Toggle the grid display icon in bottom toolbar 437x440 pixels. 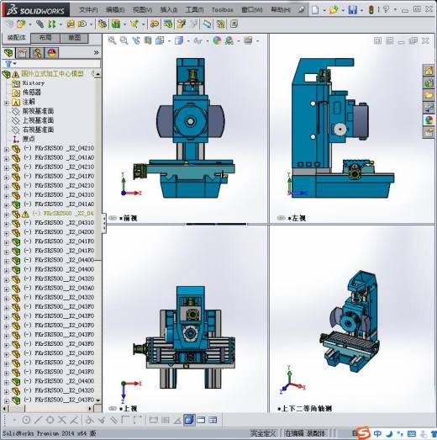(x=166, y=420)
